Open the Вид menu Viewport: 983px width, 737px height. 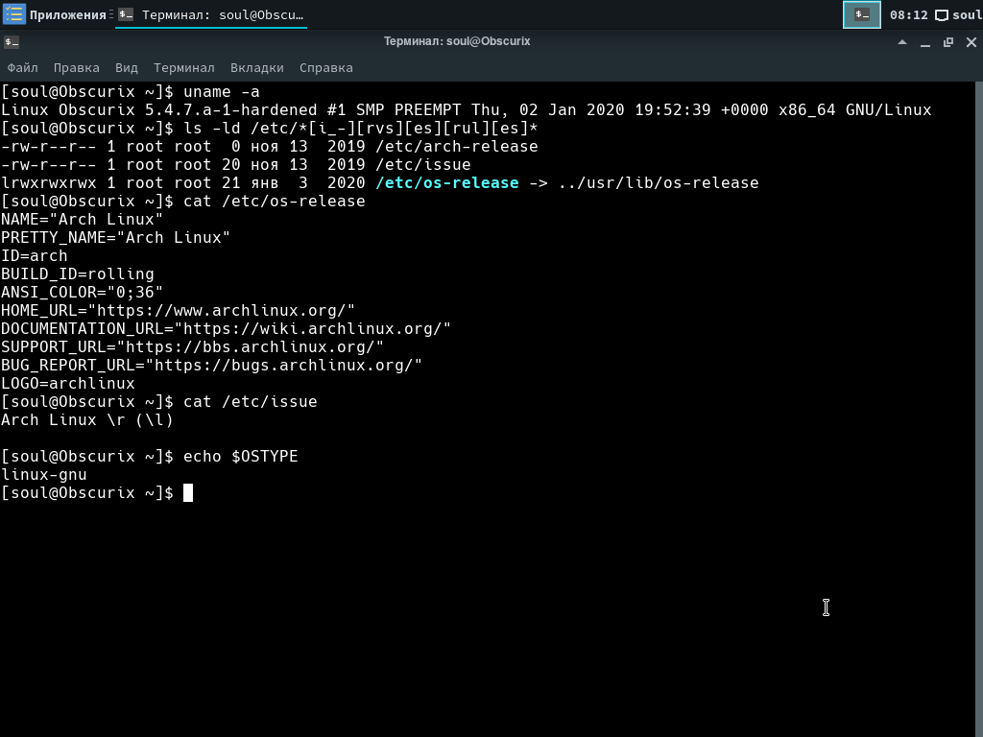(126, 68)
